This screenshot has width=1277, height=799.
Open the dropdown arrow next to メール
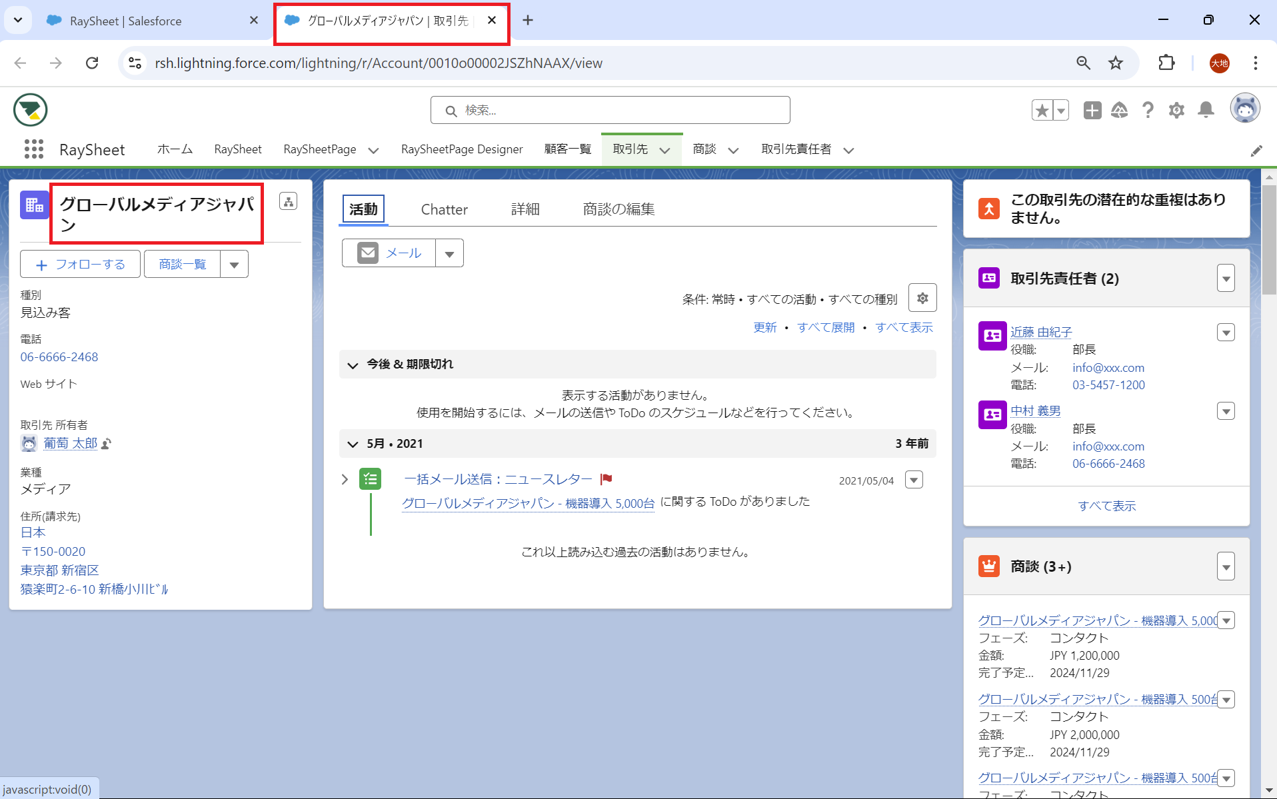tap(449, 253)
